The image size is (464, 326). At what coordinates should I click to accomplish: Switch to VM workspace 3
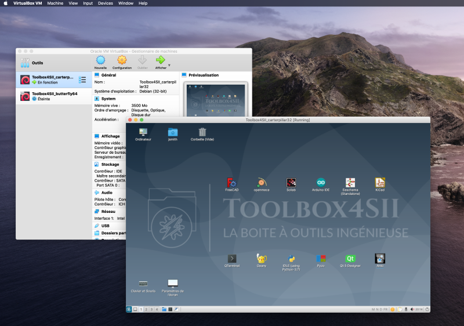click(x=151, y=309)
